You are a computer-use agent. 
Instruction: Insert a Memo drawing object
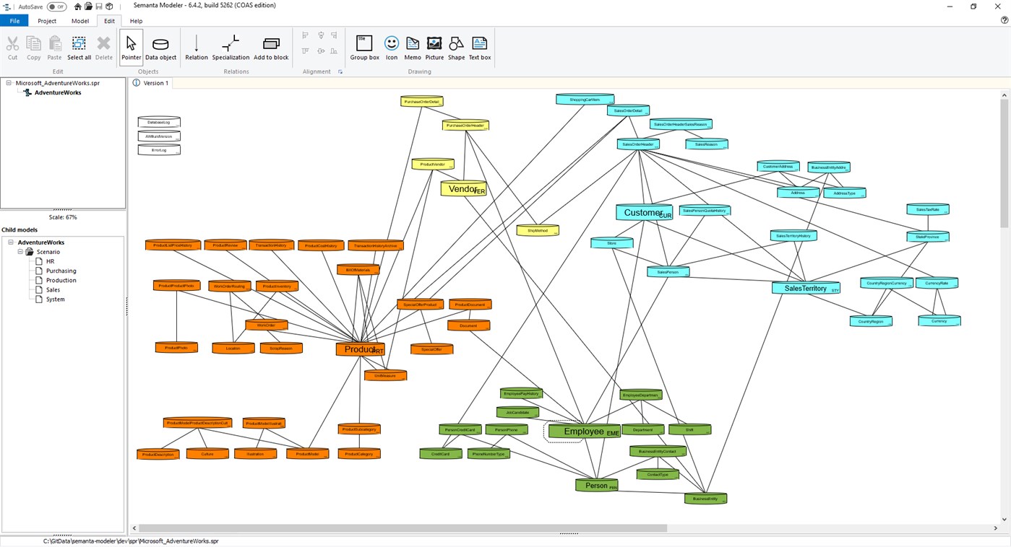pos(412,48)
